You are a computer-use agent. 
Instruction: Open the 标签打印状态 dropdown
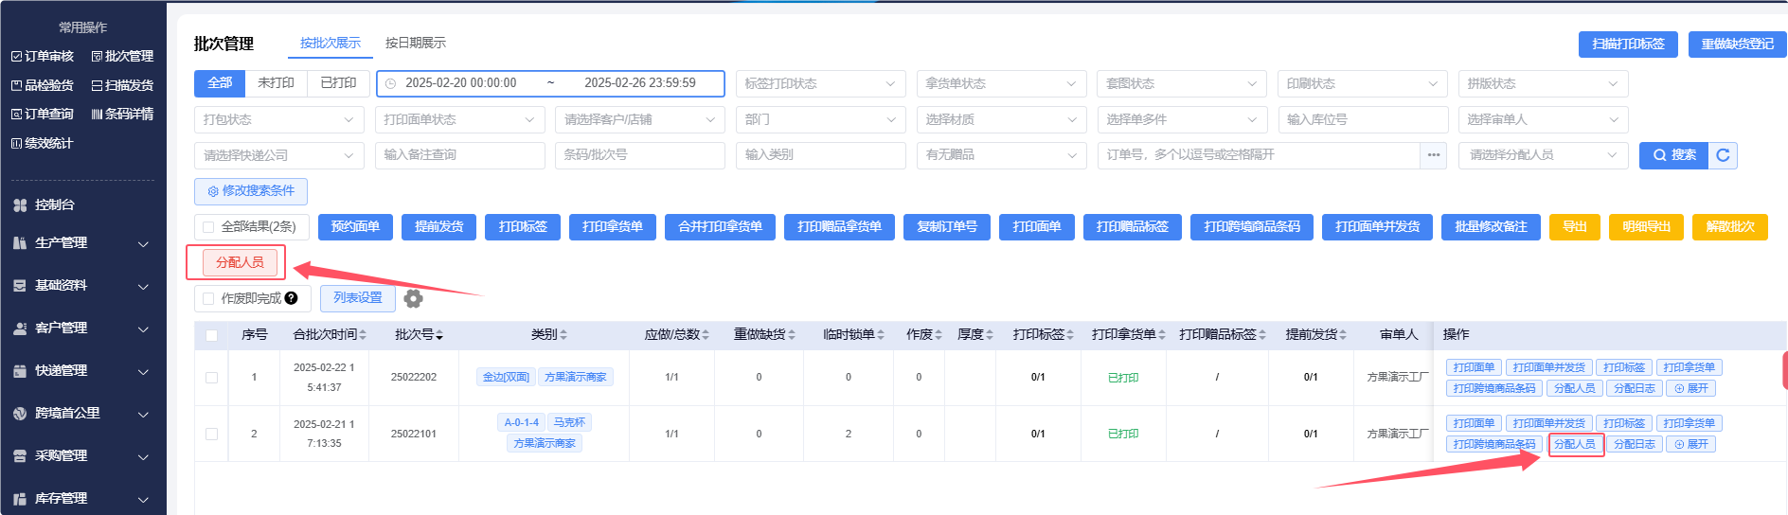[820, 83]
